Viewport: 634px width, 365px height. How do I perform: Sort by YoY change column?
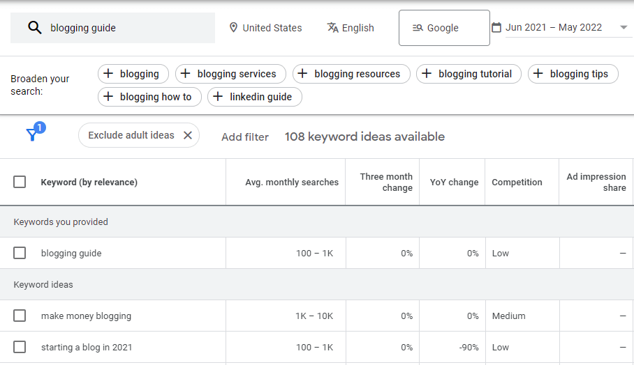tap(454, 182)
